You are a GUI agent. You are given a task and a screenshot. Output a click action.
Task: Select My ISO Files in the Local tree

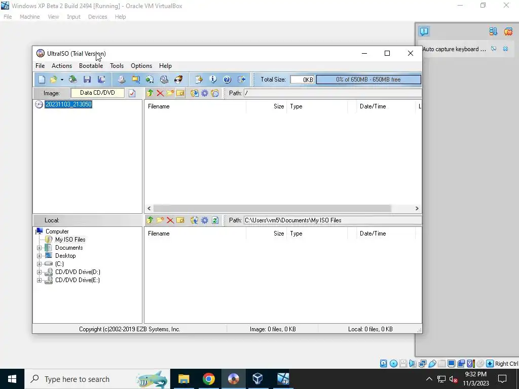point(70,240)
